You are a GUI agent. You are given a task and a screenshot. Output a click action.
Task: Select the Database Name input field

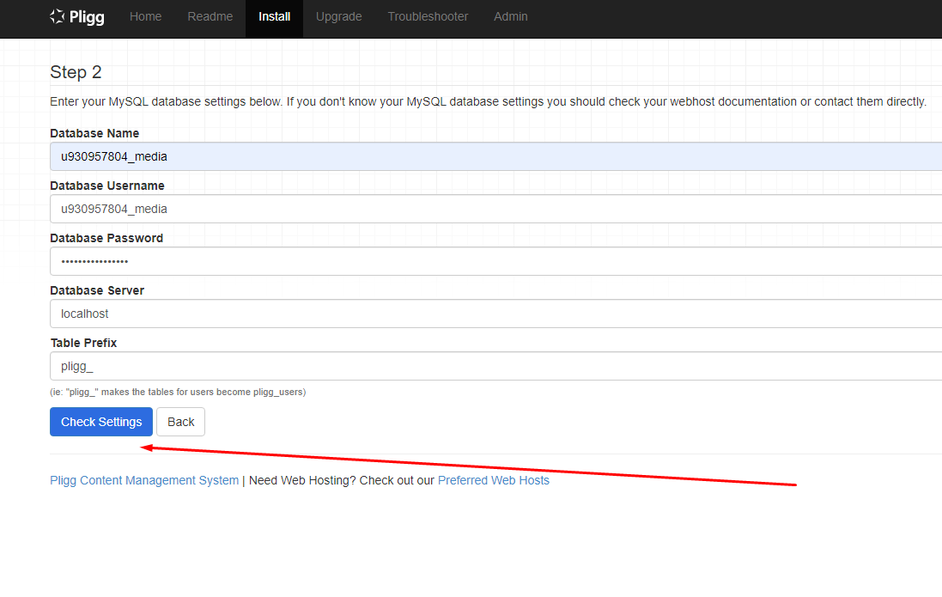point(343,155)
